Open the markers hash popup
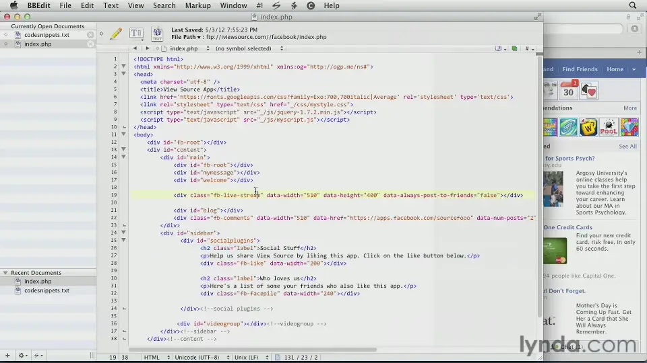647x363 pixels. coord(530,48)
